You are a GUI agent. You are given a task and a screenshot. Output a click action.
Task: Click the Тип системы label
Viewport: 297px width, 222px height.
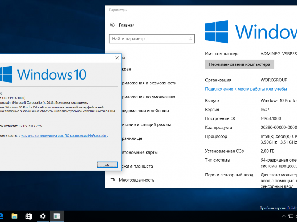pyautogui.click(x=218, y=160)
